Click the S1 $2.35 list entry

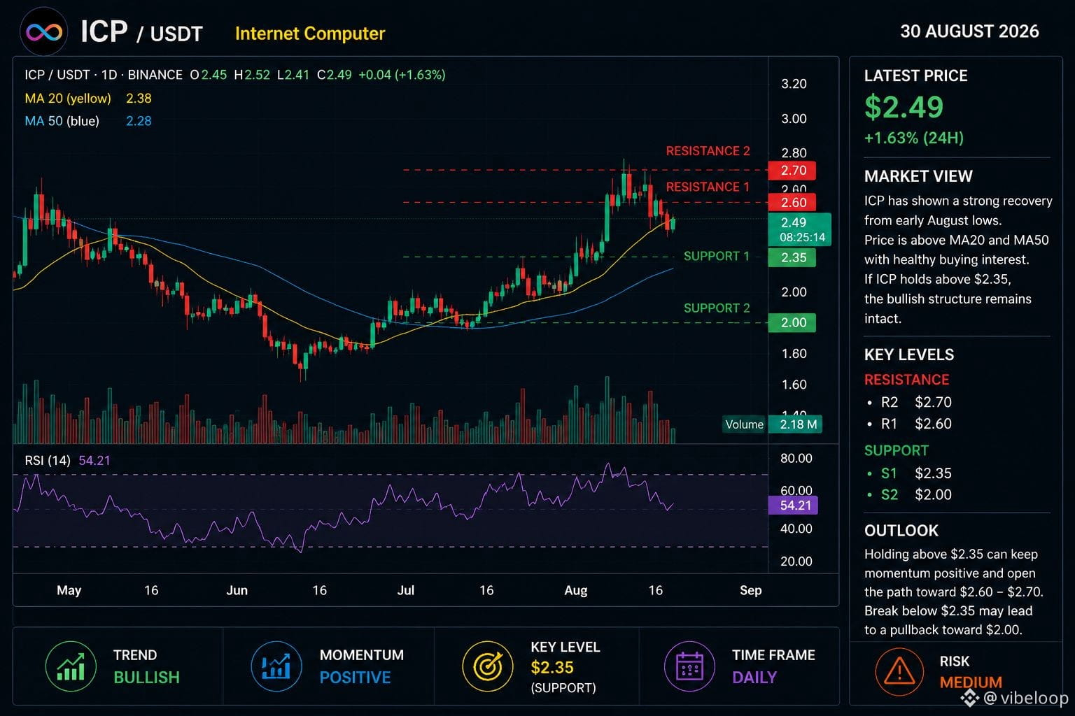pyautogui.click(x=910, y=473)
